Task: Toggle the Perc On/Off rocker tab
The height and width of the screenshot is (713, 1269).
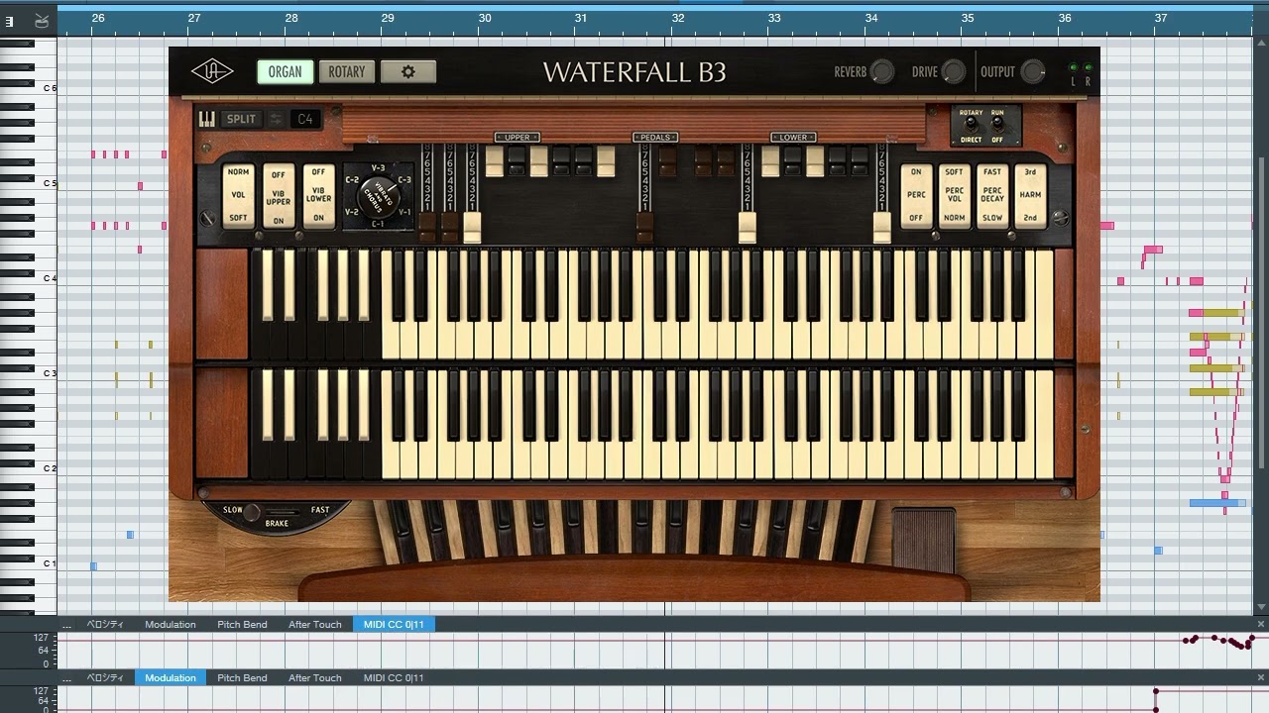Action: [916, 195]
